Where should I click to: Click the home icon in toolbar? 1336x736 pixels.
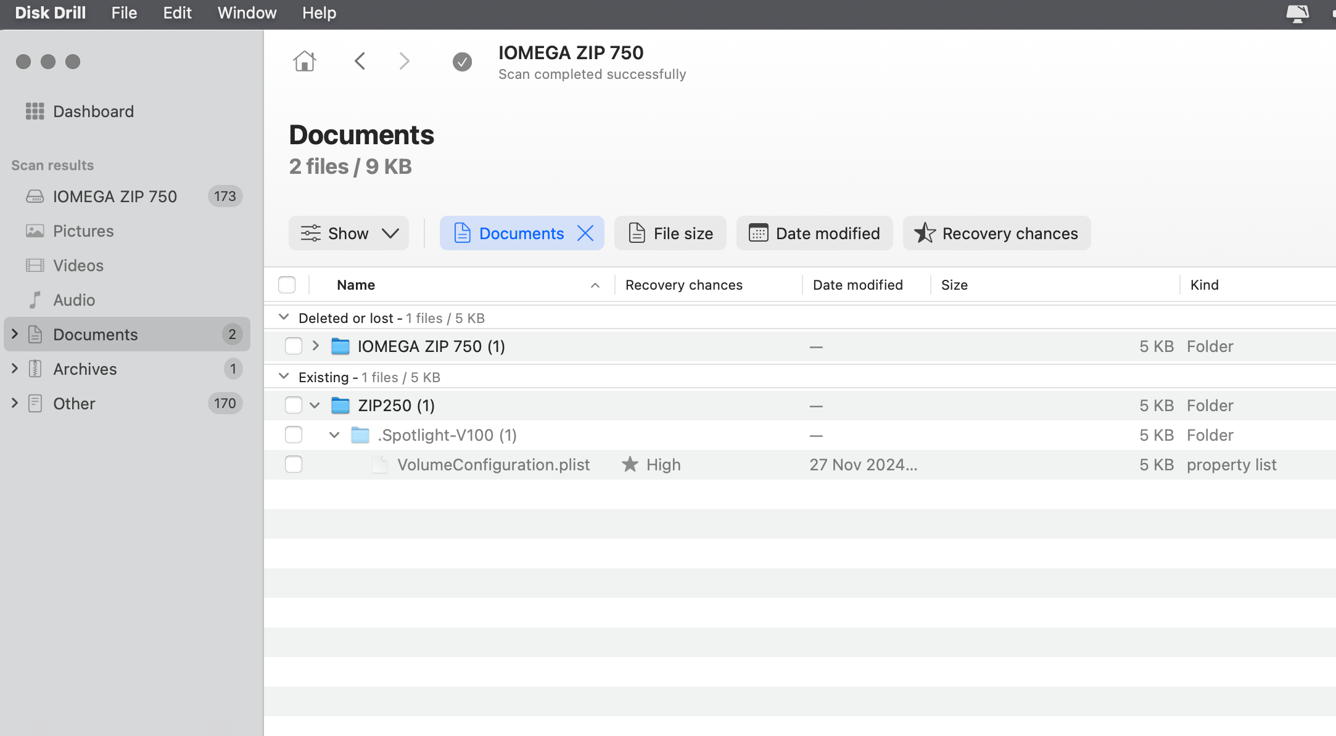tap(304, 61)
